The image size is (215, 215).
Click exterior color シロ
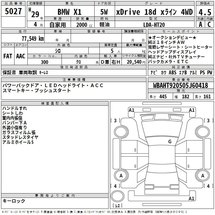pos(58,51)
